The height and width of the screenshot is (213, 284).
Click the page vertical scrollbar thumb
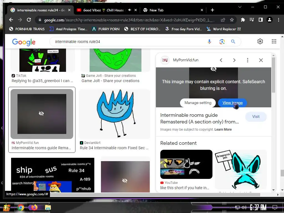(x=282, y=173)
